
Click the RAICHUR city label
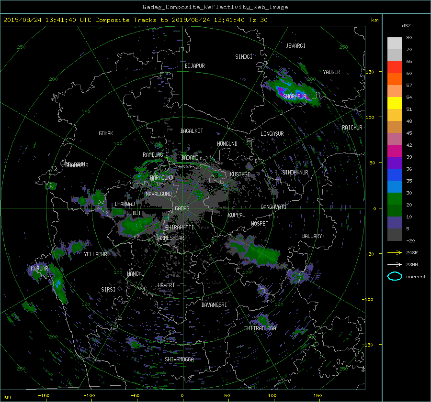click(x=352, y=128)
